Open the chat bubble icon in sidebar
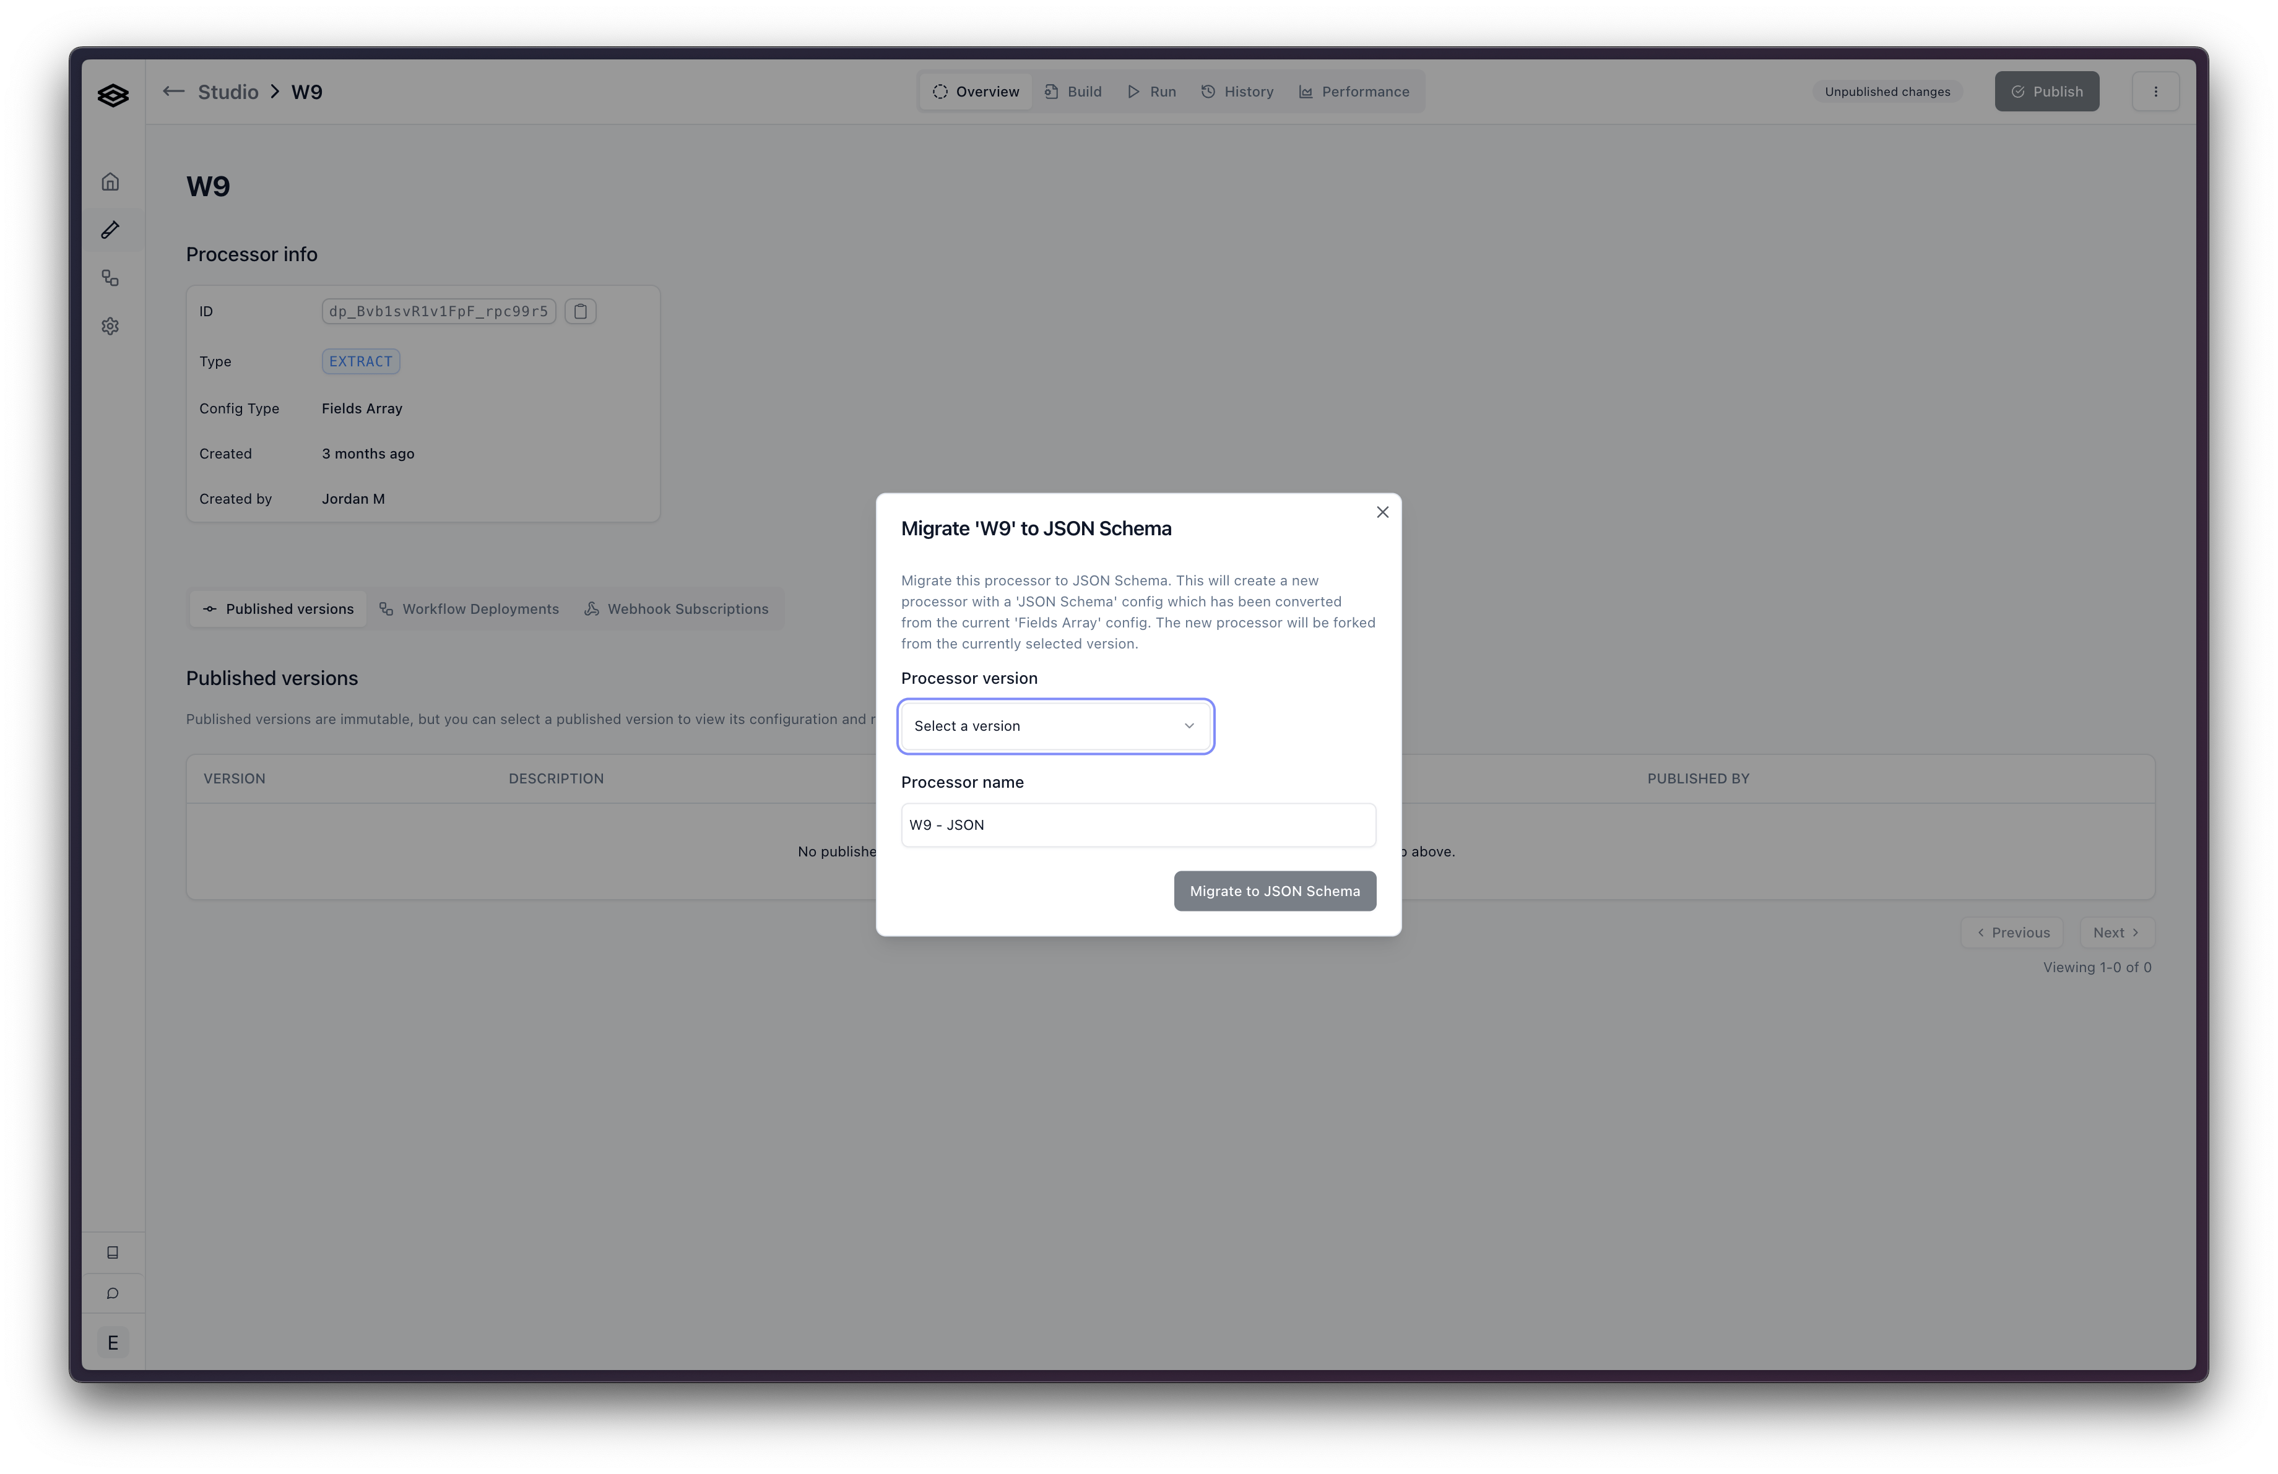Viewport: 2278px width, 1474px height. pos(112,1293)
